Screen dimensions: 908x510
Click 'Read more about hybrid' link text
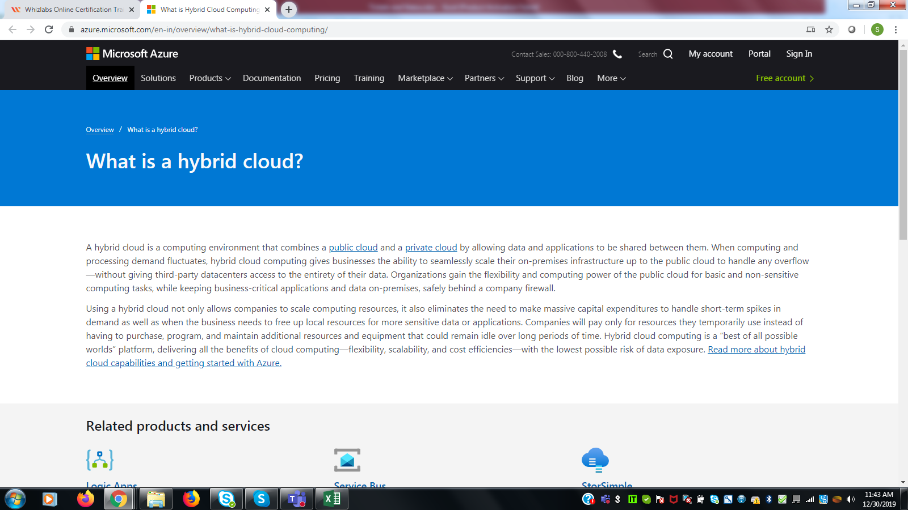point(756,350)
